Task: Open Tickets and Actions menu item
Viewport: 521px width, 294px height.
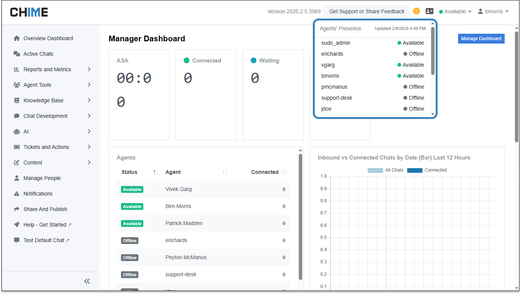Action: [x=46, y=147]
